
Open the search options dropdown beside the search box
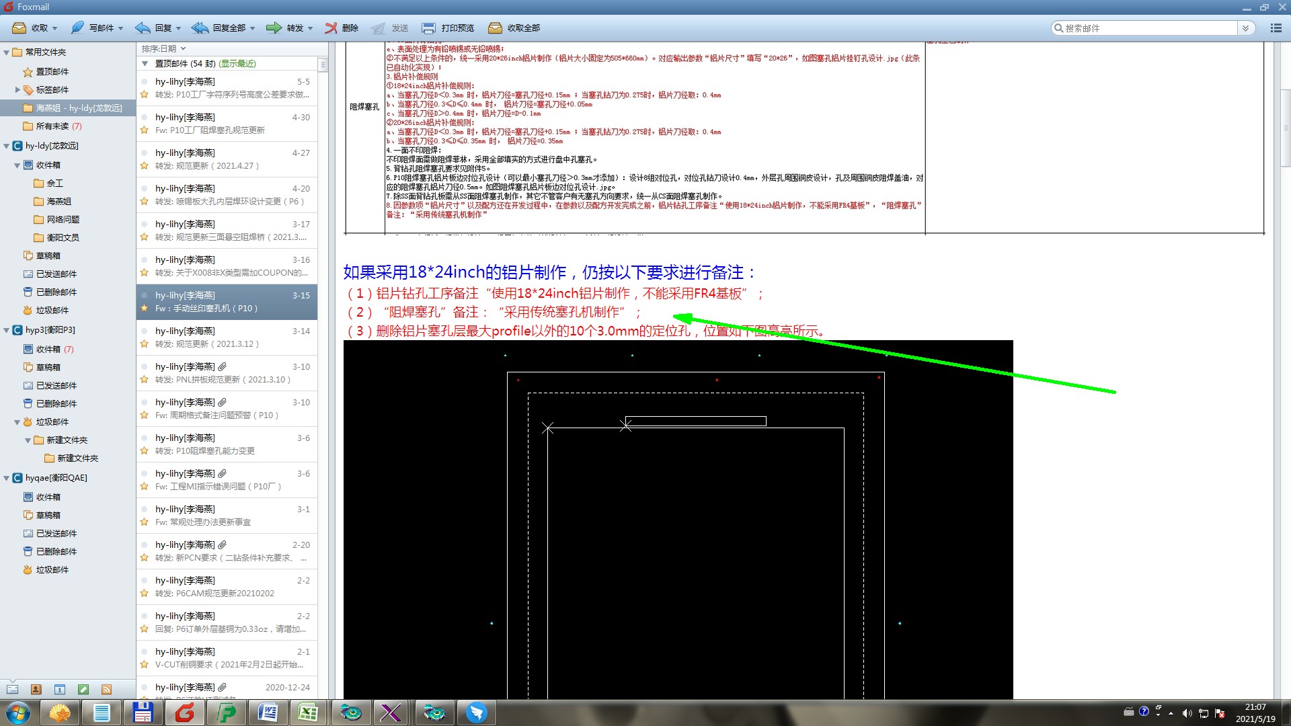point(1246,28)
